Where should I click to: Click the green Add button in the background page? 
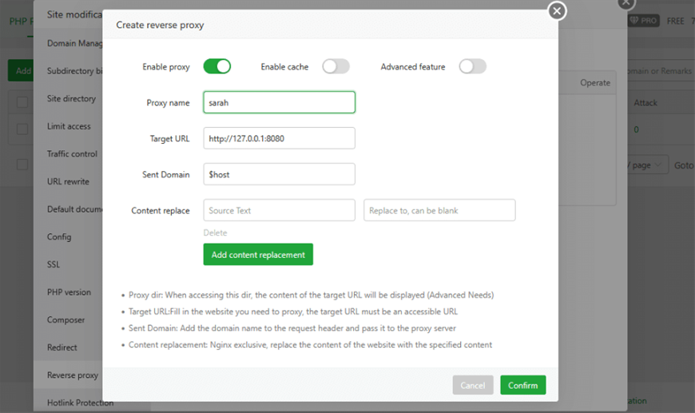(21, 70)
